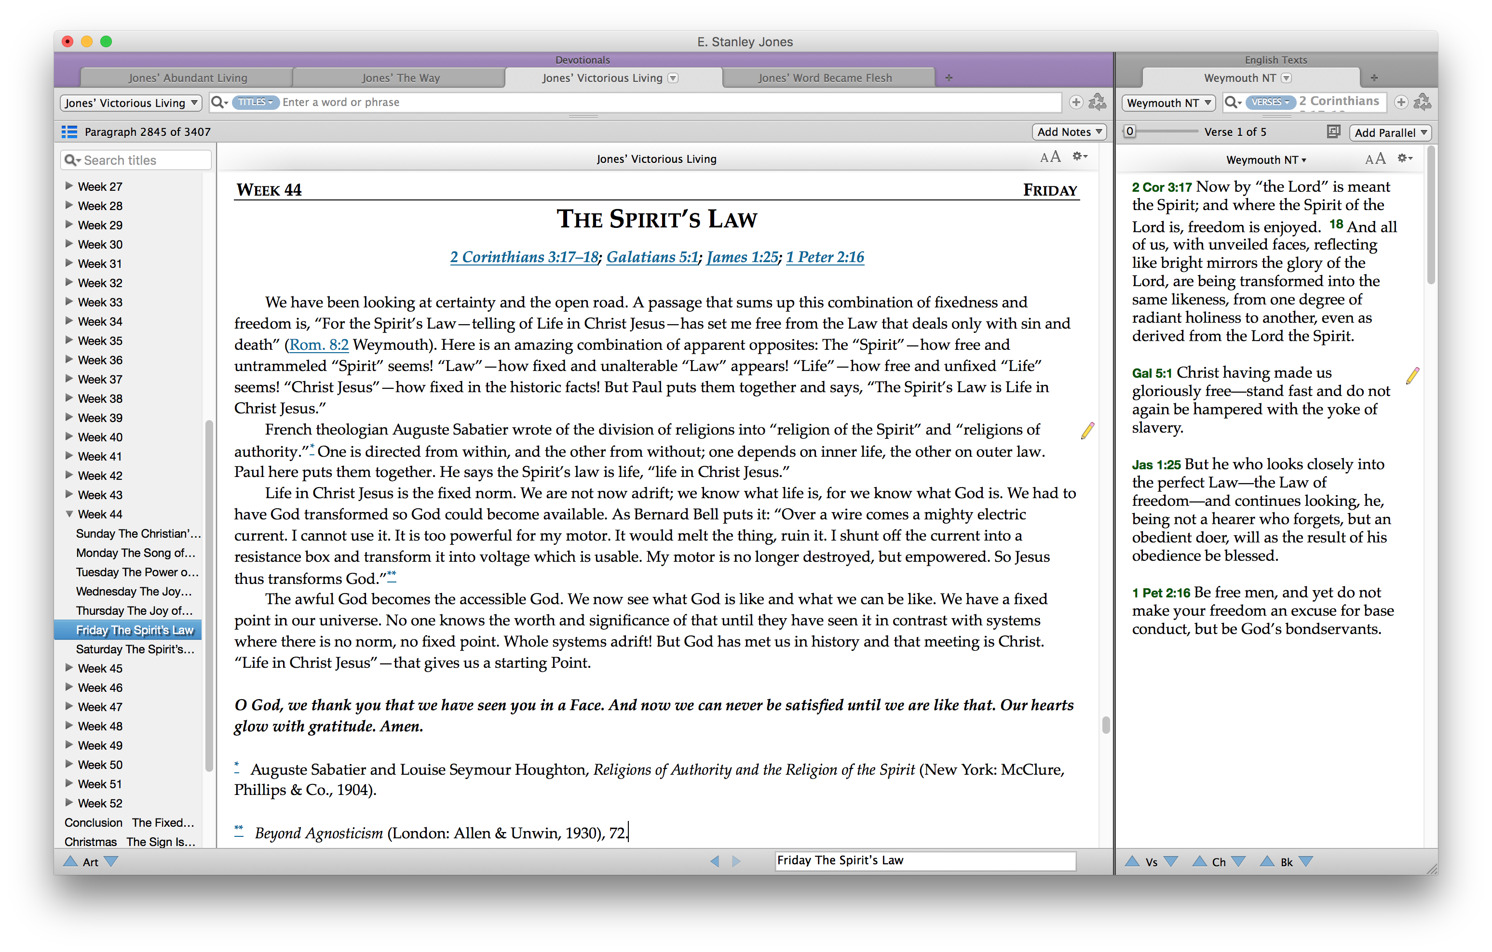The image size is (1492, 952).
Task: Switch to Jones' Abundant Living tab
Action: (x=187, y=78)
